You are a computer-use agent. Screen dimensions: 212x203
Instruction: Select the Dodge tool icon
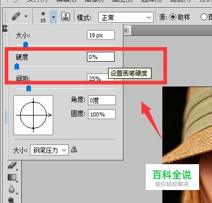tap(11, 200)
